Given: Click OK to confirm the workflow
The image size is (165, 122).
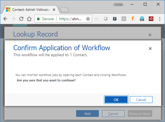Looking at the screenshot, I should 116,100.
